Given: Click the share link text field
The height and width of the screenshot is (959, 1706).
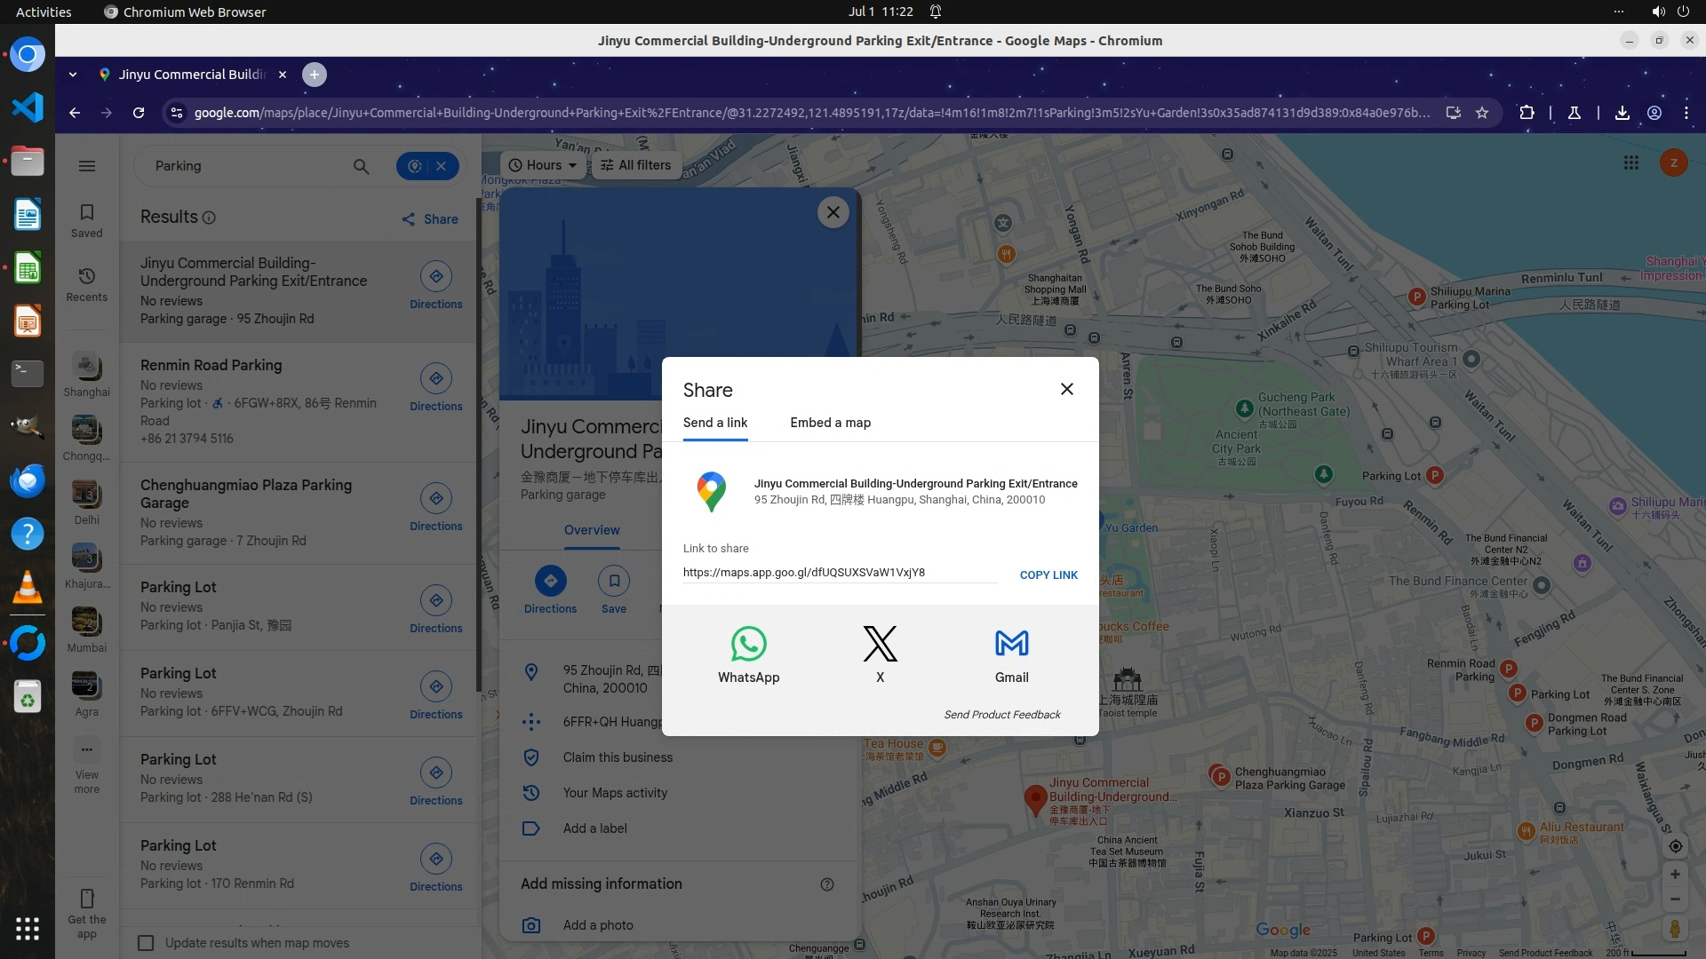Looking at the screenshot, I should pyautogui.click(x=839, y=573).
